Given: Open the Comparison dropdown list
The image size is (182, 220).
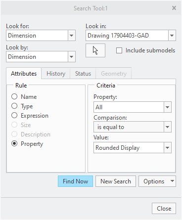Looking at the screenshot, I should [168, 127].
